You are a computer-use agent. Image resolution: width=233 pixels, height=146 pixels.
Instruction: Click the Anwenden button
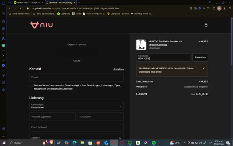tap(200, 57)
